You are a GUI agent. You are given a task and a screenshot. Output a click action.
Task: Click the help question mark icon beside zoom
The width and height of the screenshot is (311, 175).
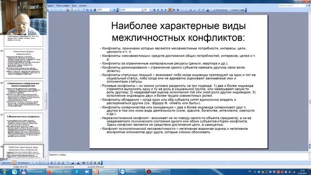(115, 10)
